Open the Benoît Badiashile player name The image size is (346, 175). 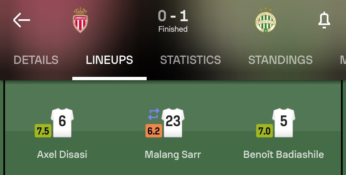[x=284, y=154]
